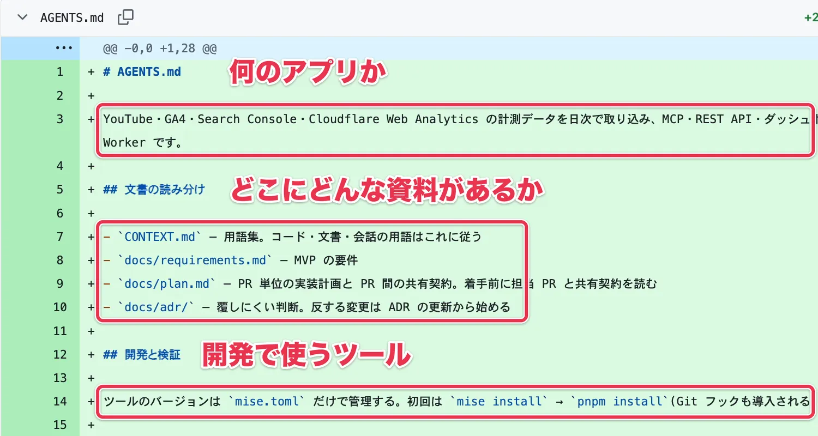Click the `docs/plan.md` code text

pos(167,284)
